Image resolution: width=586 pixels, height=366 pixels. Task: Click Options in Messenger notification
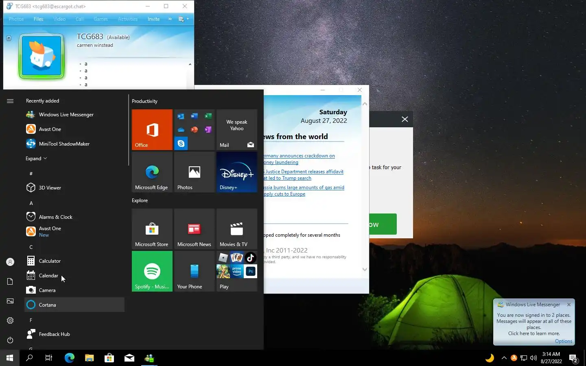[564, 341]
